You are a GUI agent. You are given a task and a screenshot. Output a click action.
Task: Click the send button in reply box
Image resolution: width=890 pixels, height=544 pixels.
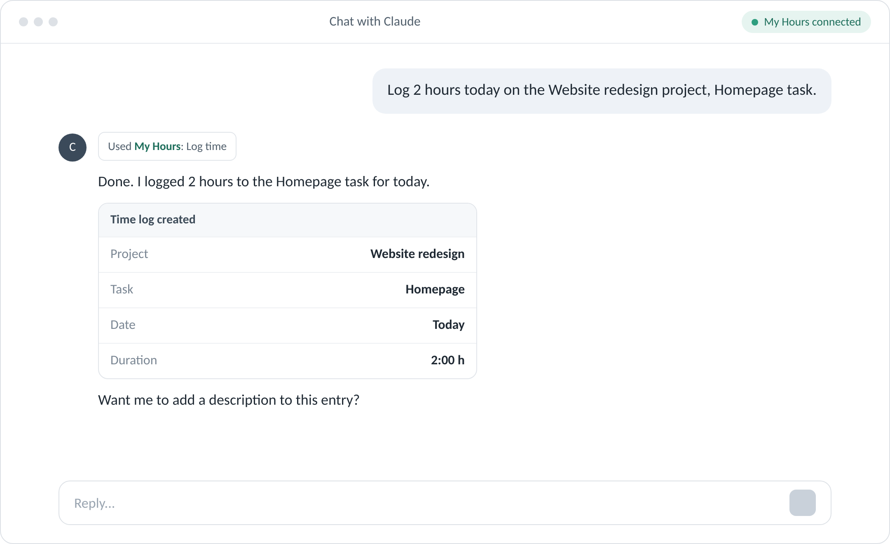tap(802, 503)
